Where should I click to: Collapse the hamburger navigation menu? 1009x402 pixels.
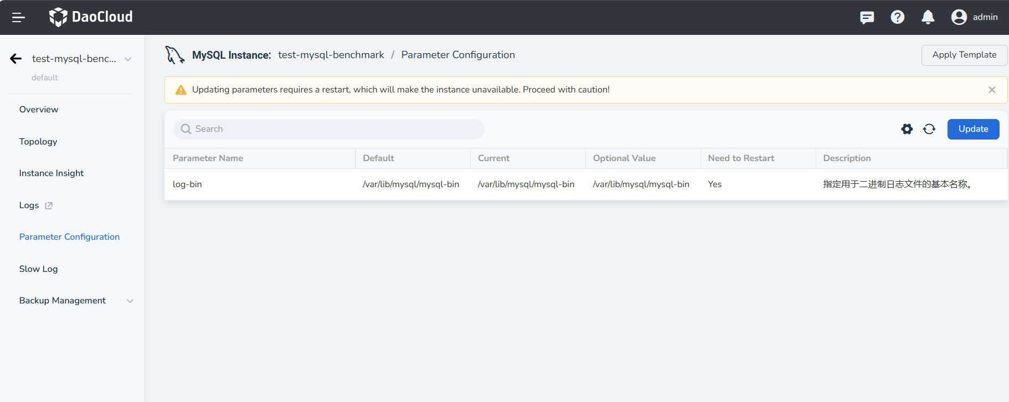[18, 18]
